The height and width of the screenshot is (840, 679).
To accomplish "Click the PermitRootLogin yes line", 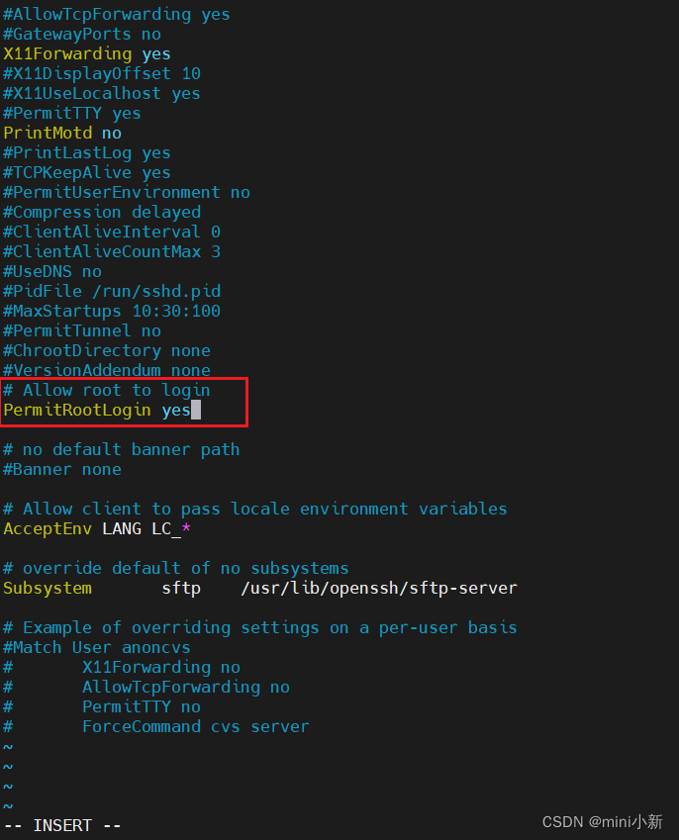I will (x=97, y=411).
